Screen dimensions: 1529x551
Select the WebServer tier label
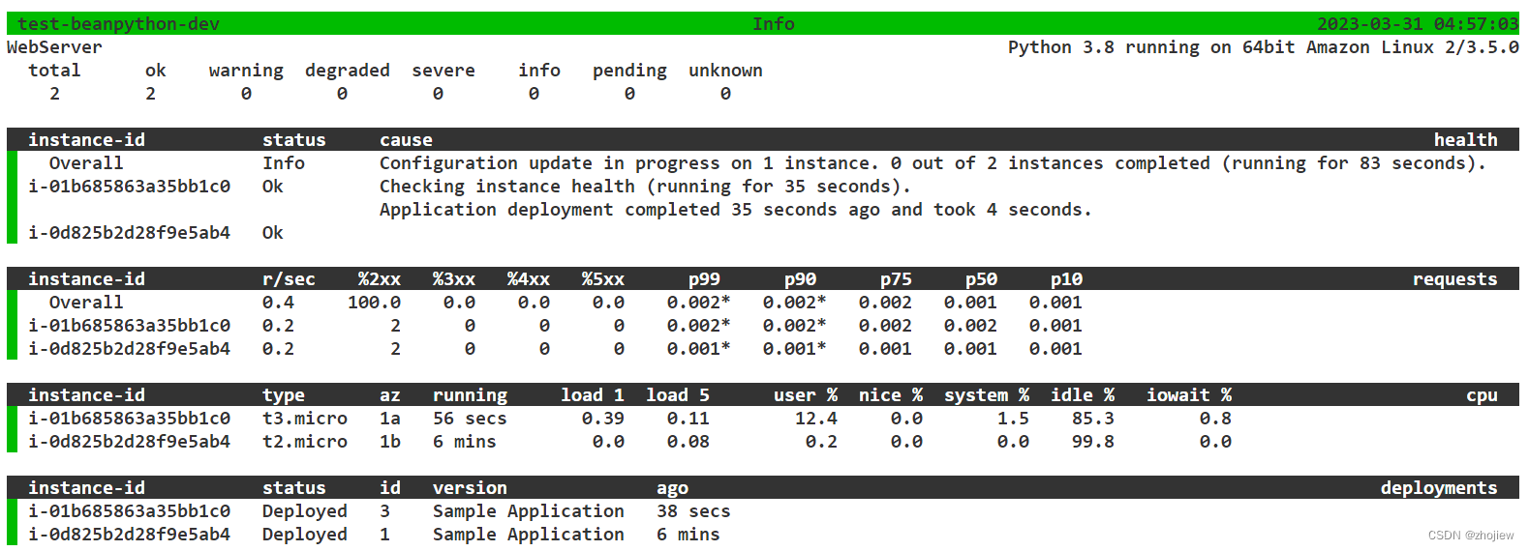coord(54,47)
